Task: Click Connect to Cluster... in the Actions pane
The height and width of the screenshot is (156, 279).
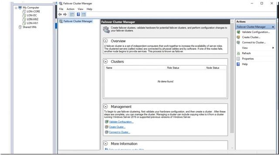Action: click(x=254, y=42)
